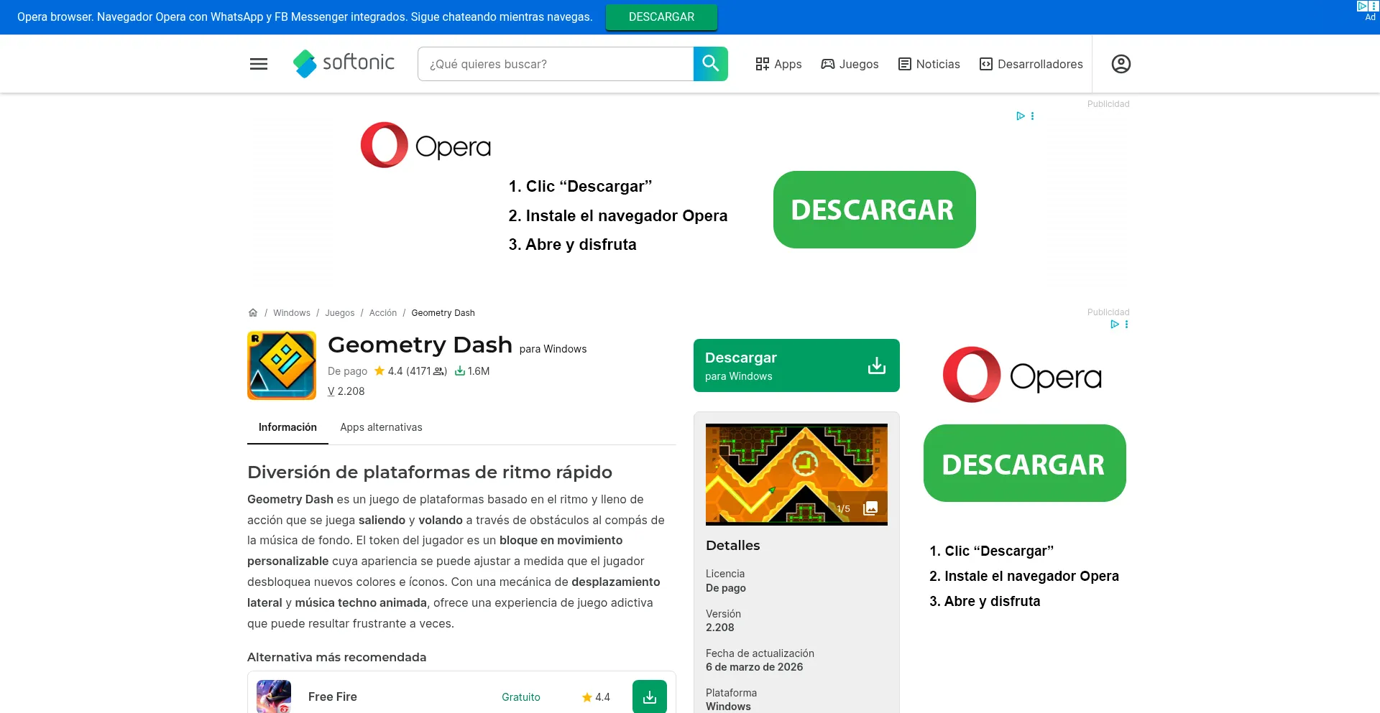The image size is (1380, 713).
Task: Click the Geometry Dash page title
Action: (420, 345)
